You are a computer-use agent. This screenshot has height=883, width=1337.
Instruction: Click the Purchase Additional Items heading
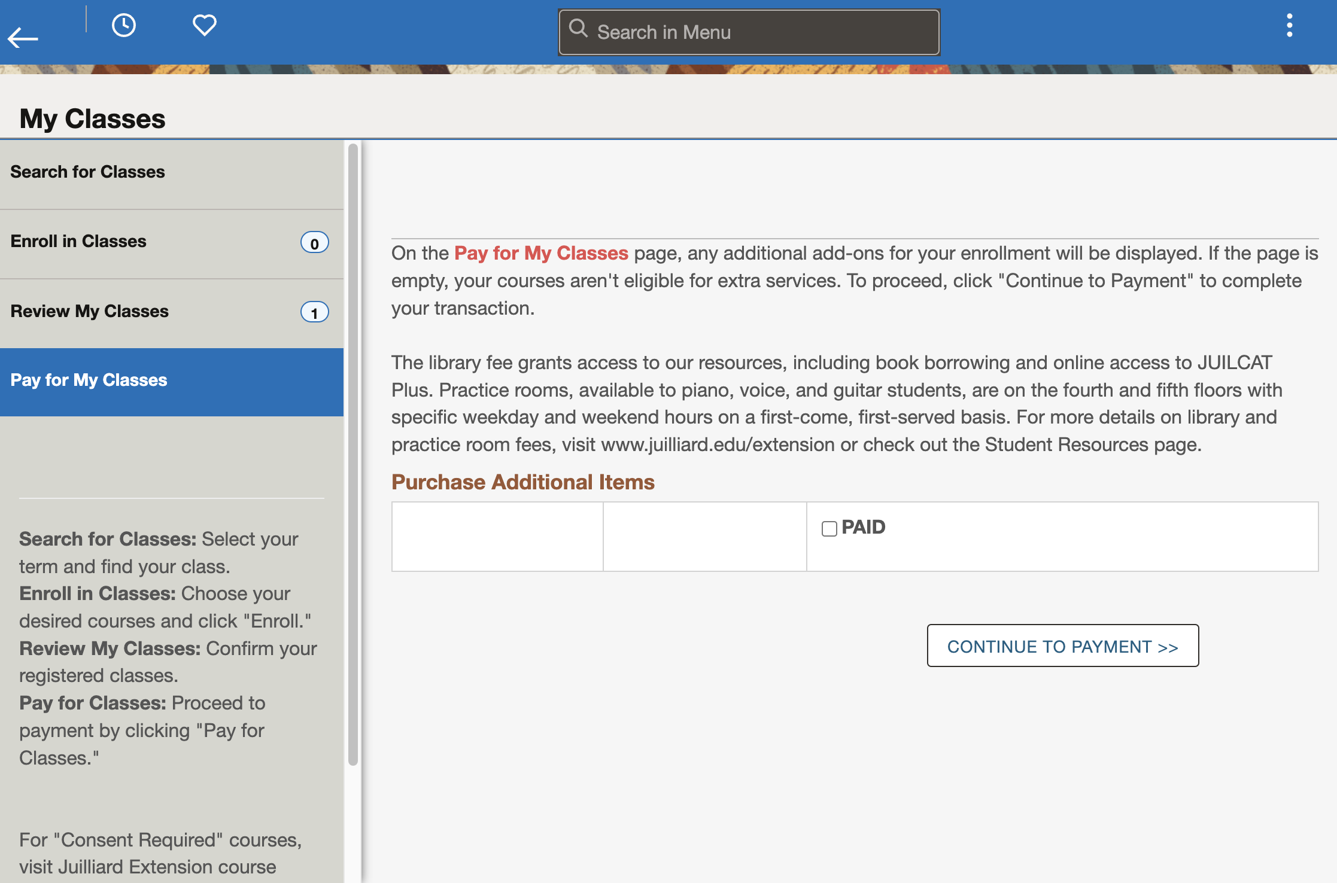click(x=522, y=482)
